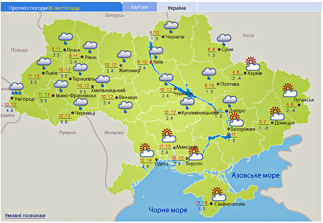Click the sunny cloud icon above Донецьк
323x223 pixels.
277,113
